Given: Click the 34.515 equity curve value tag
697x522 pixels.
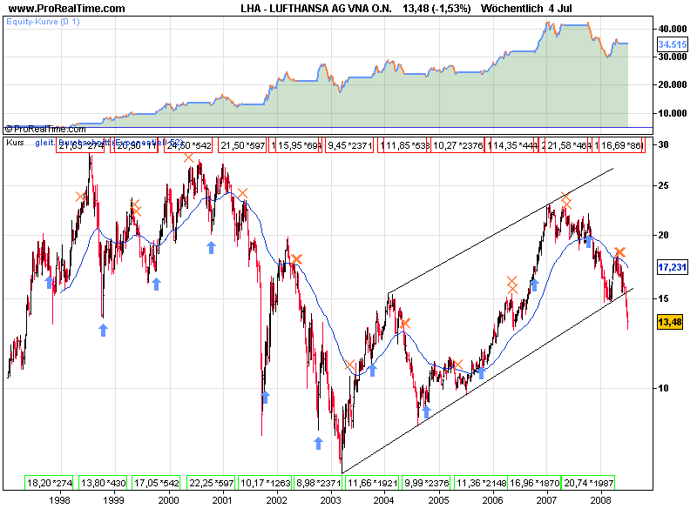Looking at the screenshot, I should click(669, 43).
